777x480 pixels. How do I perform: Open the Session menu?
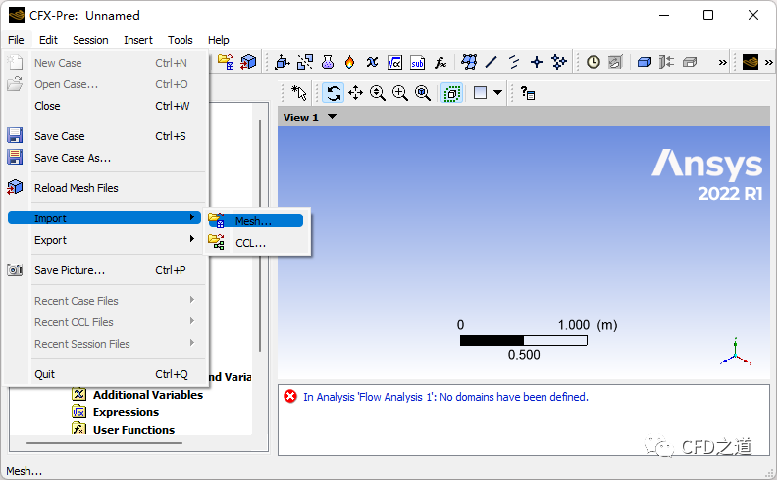click(90, 40)
